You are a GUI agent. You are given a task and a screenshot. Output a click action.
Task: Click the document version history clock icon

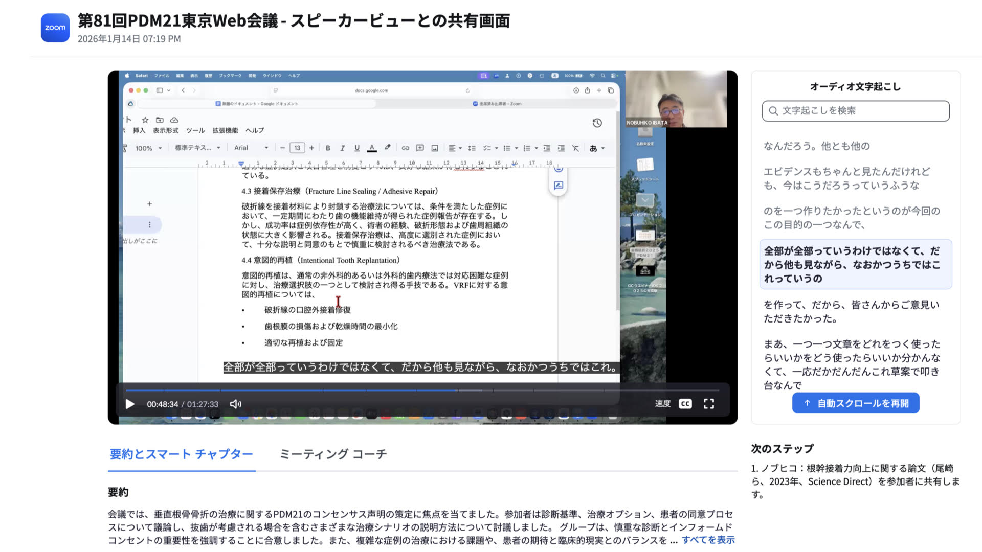(597, 123)
